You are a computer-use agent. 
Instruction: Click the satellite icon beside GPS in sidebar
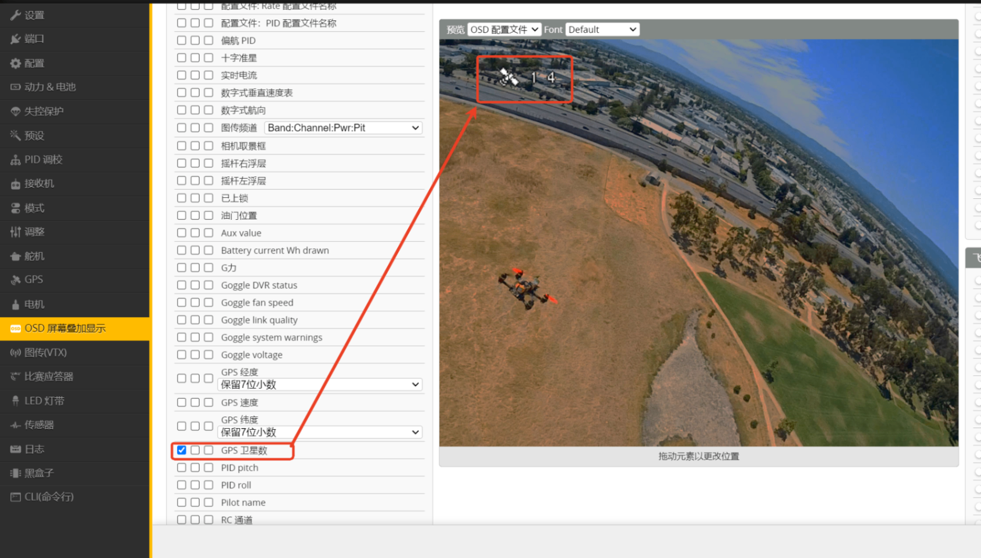16,280
